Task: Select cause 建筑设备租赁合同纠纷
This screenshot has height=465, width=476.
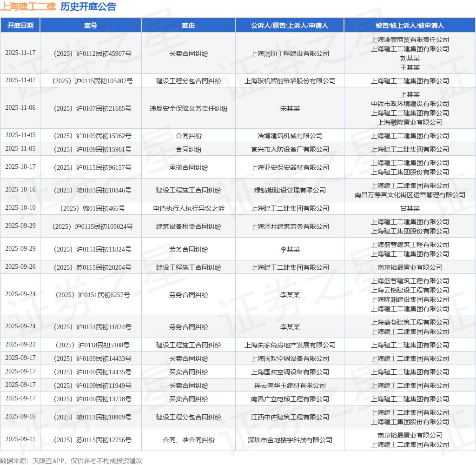Action: point(189,226)
